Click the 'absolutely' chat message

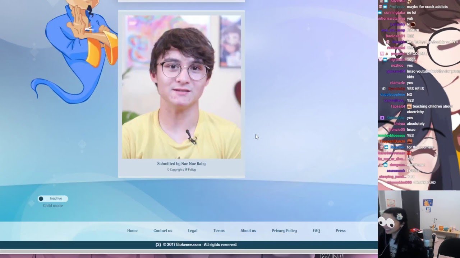tap(416, 124)
